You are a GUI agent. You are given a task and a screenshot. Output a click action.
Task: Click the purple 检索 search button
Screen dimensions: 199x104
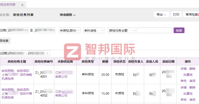(x=179, y=30)
